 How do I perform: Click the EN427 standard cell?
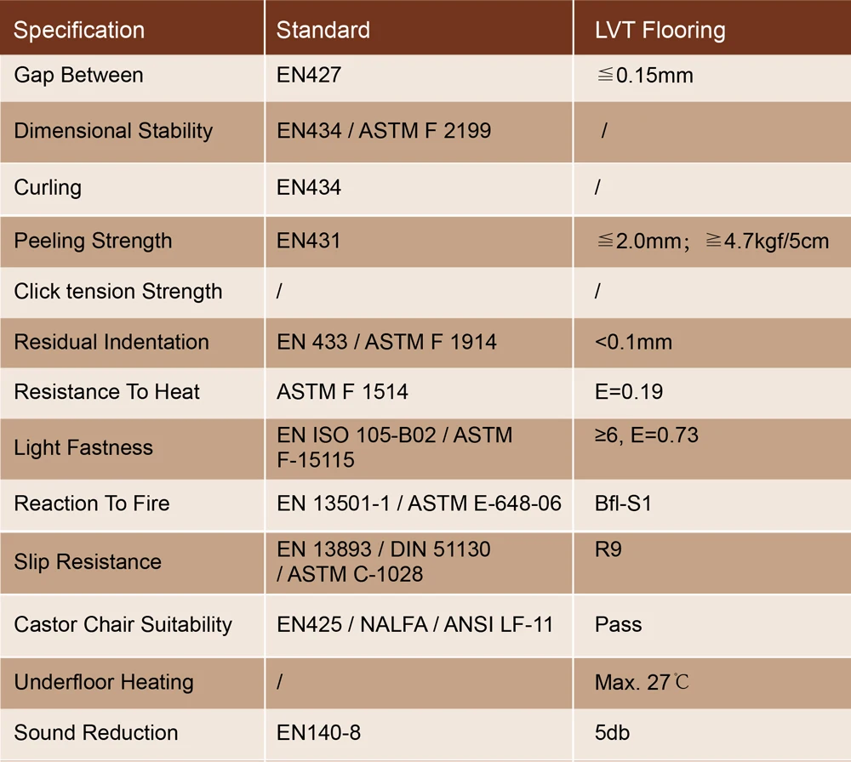(x=309, y=75)
